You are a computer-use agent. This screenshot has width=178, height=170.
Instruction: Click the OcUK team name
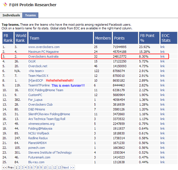(x=32, y=61)
